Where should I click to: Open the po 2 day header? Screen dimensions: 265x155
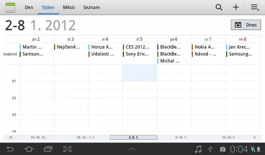tap(36, 39)
